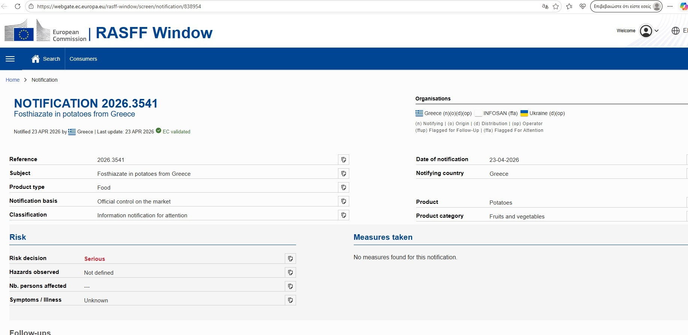Go to the Search menu item
The width and height of the screenshot is (688, 335).
[46, 59]
